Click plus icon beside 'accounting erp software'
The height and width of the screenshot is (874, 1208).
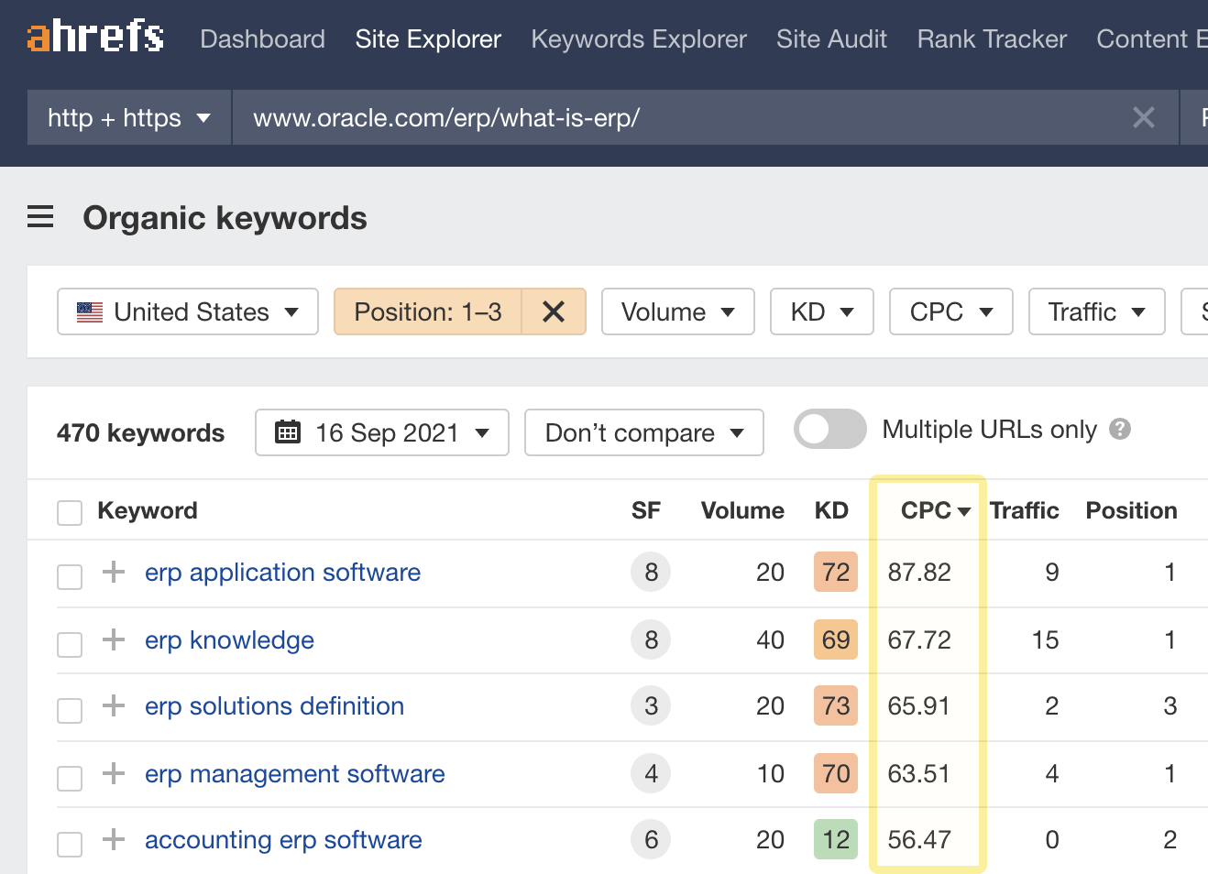click(114, 839)
